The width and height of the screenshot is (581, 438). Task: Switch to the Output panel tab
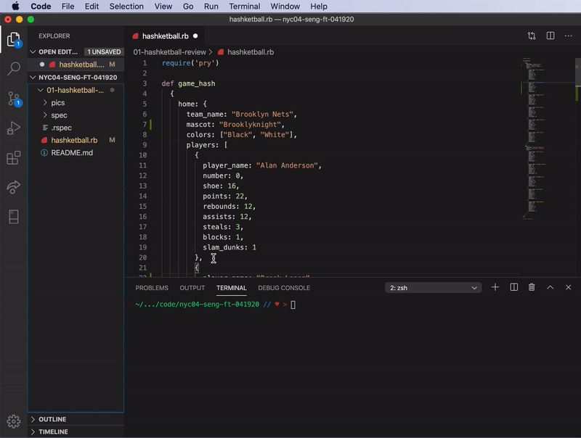pos(192,288)
